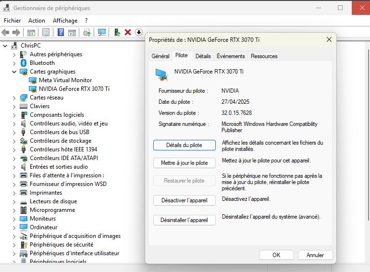Click the red X Uninstall device icon

(x=128, y=32)
